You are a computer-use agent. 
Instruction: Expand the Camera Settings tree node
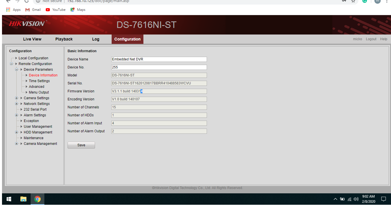tap(17, 98)
